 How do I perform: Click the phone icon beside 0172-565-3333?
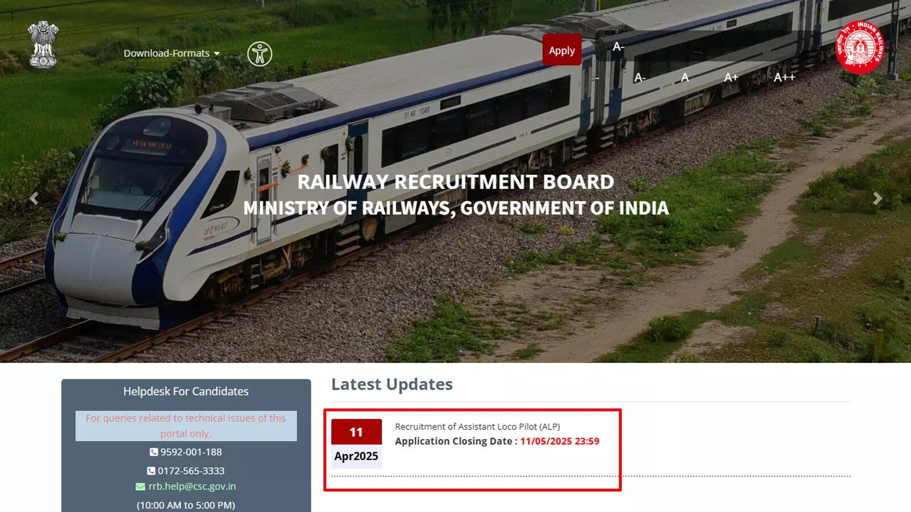151,471
